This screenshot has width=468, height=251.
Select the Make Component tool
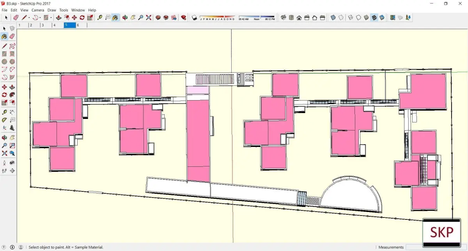(12, 28)
